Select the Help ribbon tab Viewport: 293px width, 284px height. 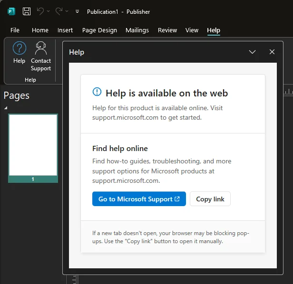(x=214, y=30)
